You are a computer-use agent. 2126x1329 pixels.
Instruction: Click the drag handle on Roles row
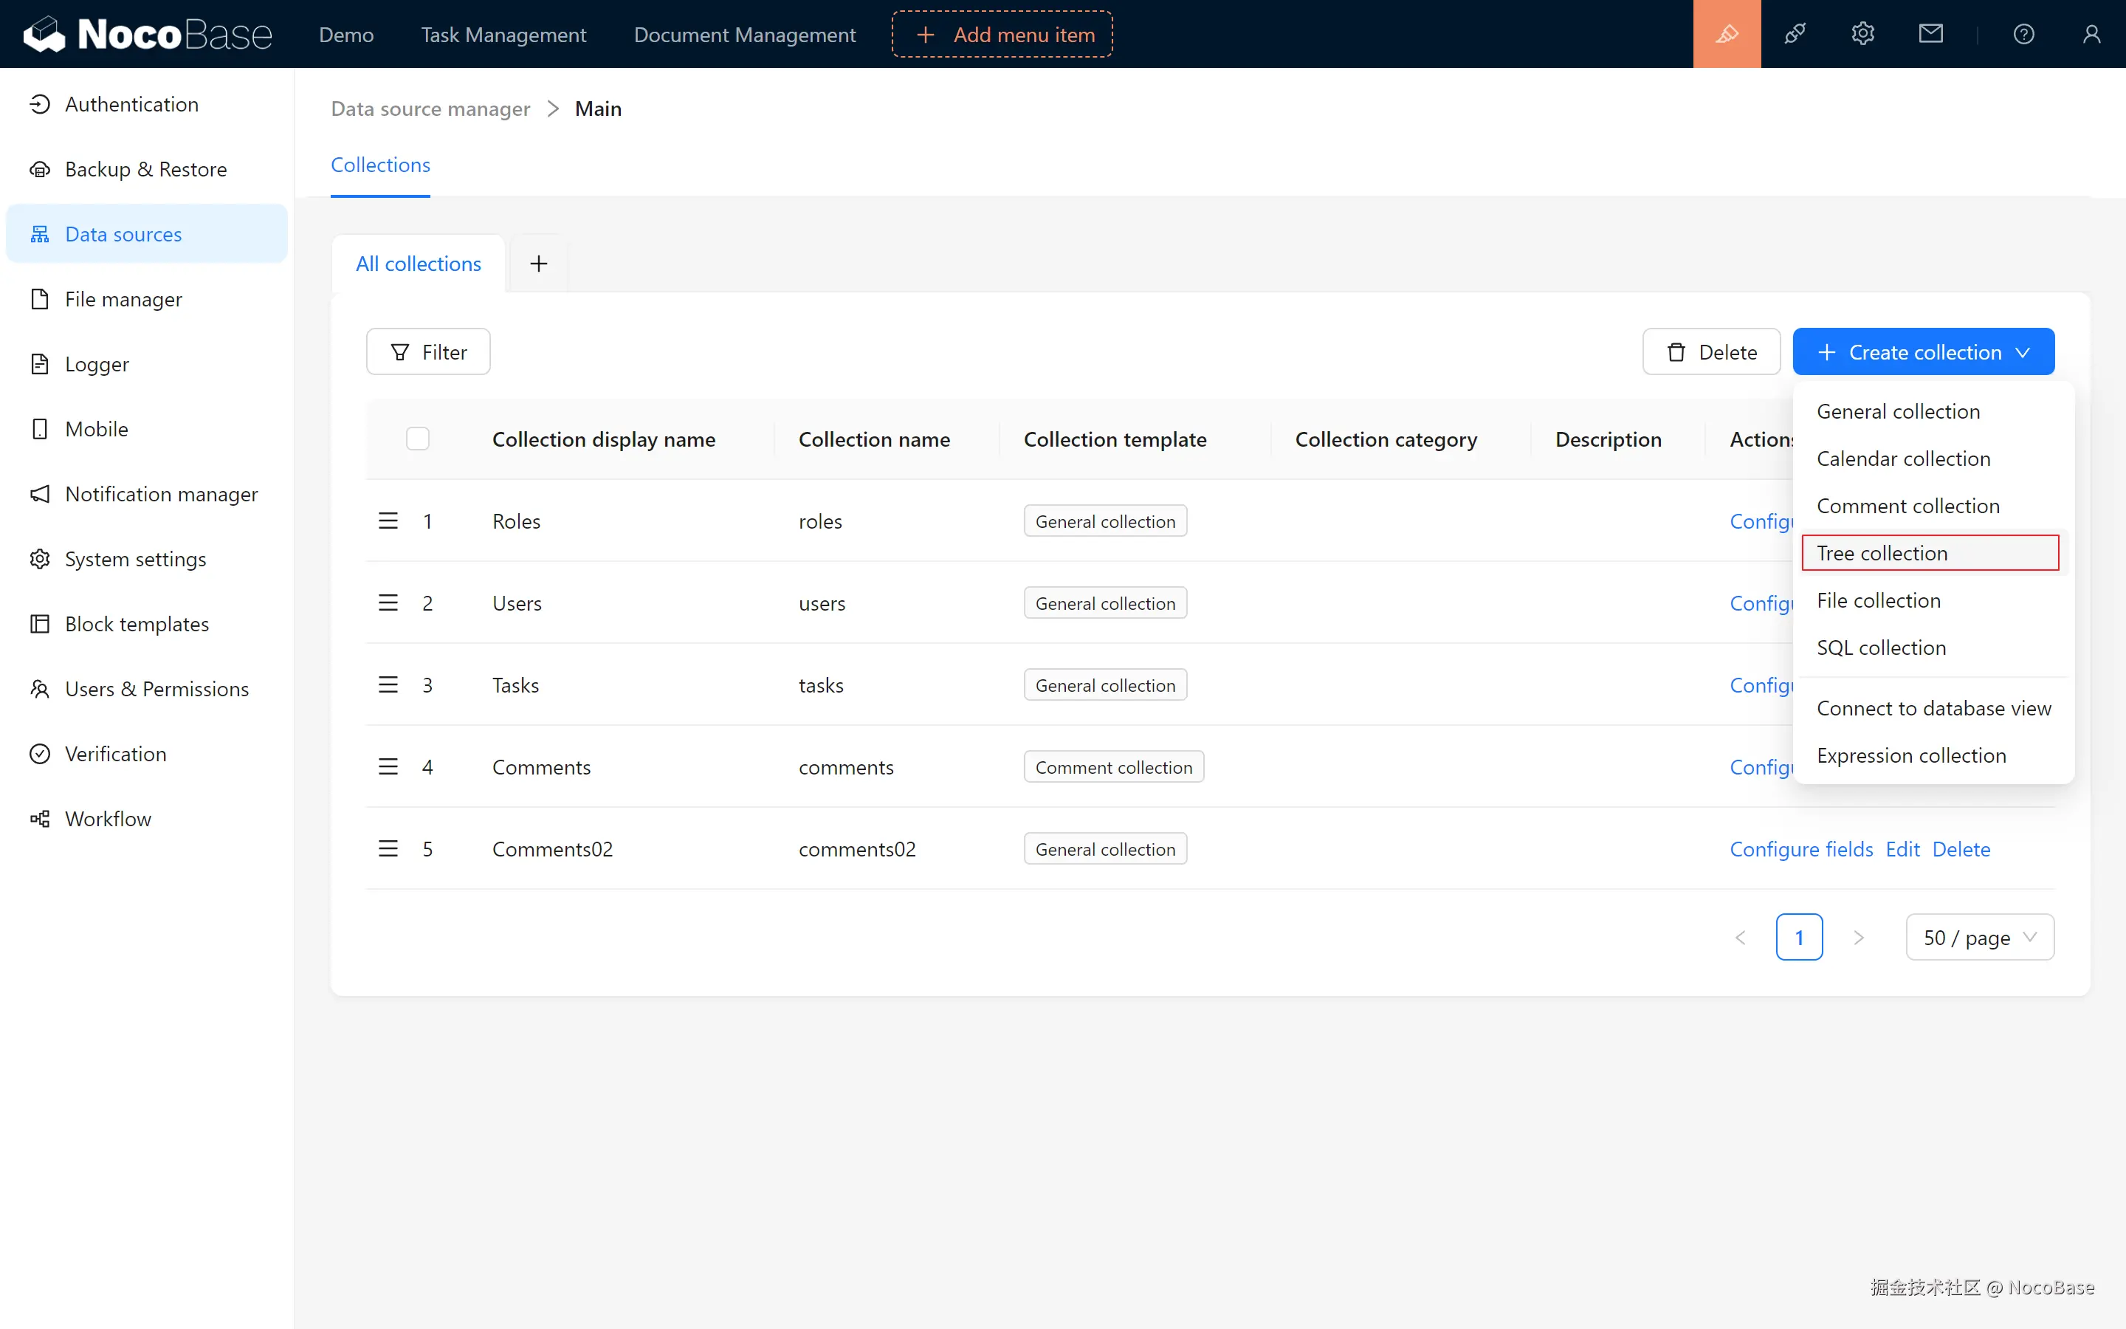(388, 521)
